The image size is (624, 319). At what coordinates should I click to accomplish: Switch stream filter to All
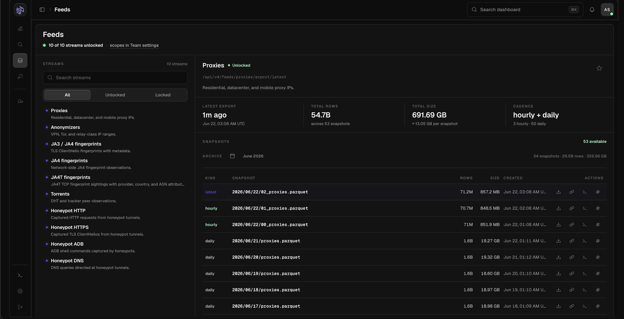point(67,95)
